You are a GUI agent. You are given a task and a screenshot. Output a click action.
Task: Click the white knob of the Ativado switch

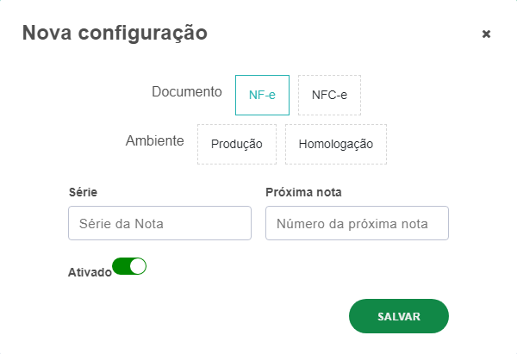pyautogui.click(x=138, y=267)
